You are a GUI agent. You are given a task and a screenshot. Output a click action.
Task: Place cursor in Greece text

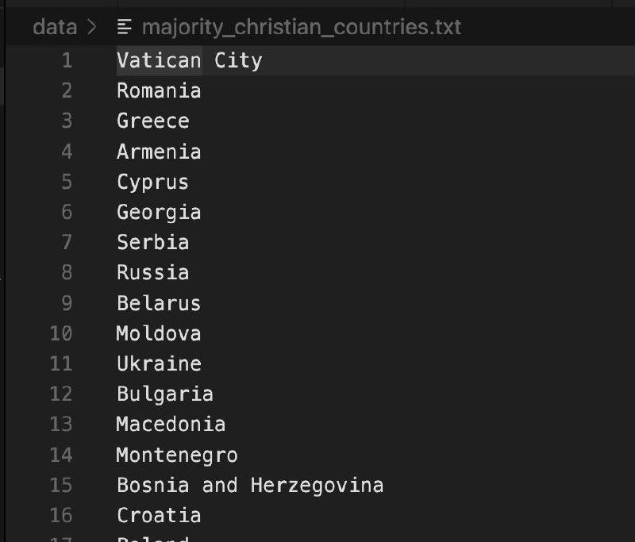coord(153,121)
